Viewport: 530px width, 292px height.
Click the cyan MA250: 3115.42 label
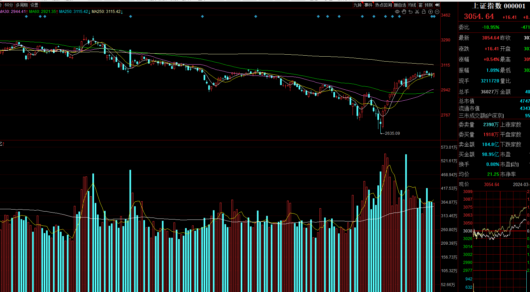coord(74,12)
